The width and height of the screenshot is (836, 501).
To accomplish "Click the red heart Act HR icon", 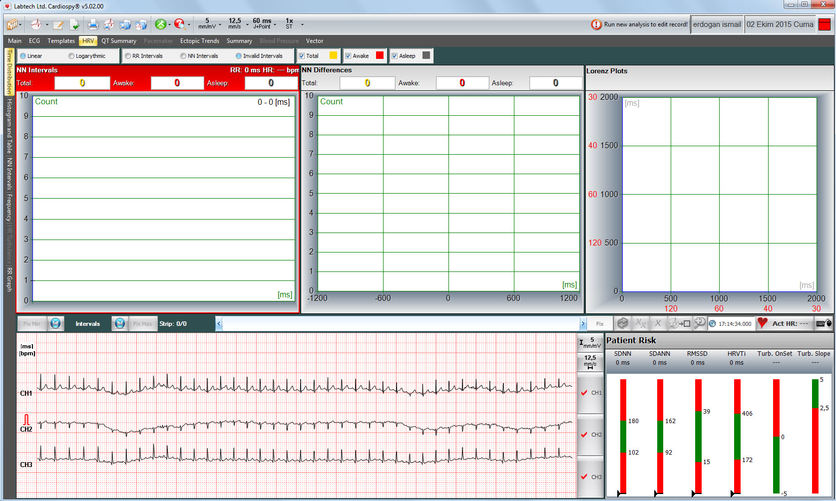I will pyautogui.click(x=763, y=323).
